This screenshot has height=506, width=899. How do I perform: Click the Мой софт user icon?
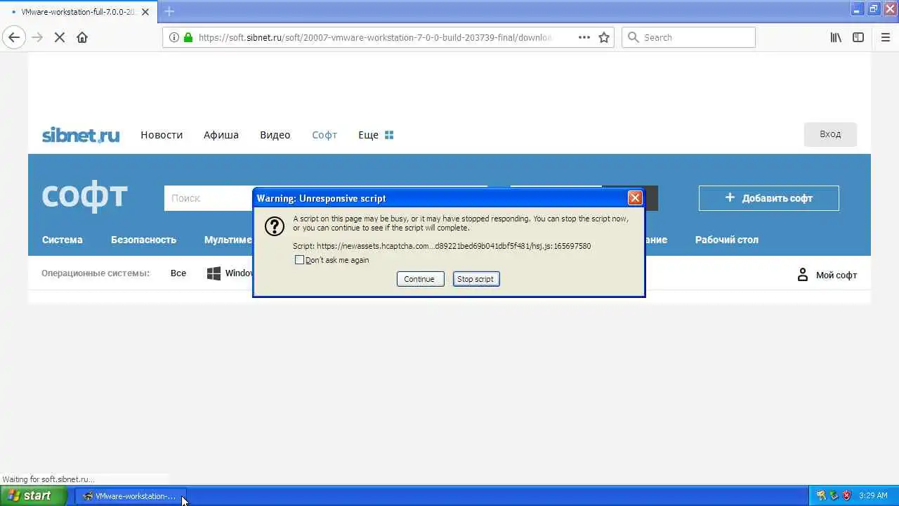pos(803,275)
